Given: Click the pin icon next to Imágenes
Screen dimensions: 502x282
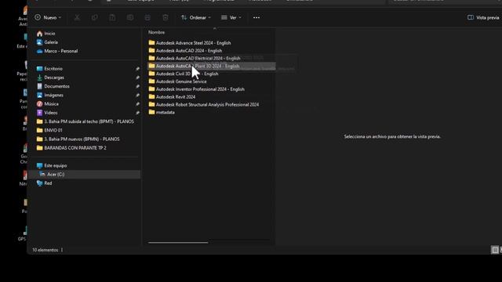Looking at the screenshot, I should 137,96.
